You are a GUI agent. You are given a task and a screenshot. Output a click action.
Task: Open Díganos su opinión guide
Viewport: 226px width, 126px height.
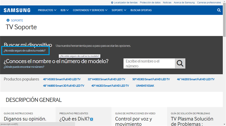[25, 119]
